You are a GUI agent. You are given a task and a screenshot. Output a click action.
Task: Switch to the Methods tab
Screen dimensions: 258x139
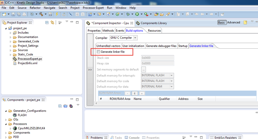pyautogui.click(x=108, y=31)
